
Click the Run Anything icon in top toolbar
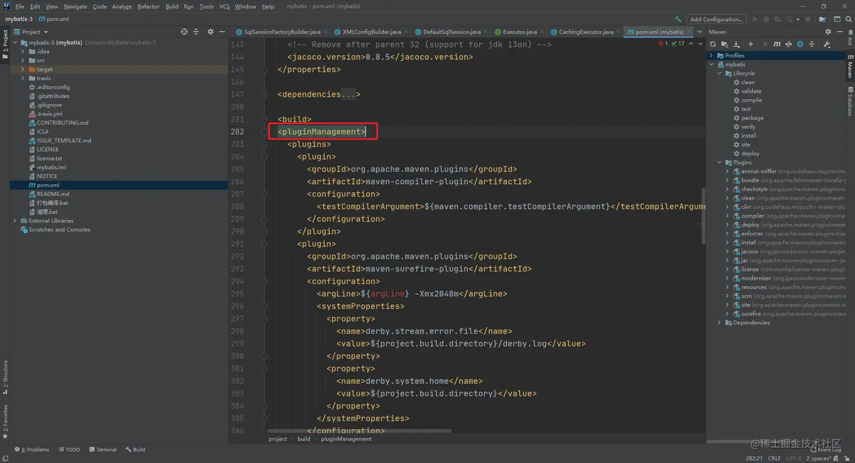836,19
